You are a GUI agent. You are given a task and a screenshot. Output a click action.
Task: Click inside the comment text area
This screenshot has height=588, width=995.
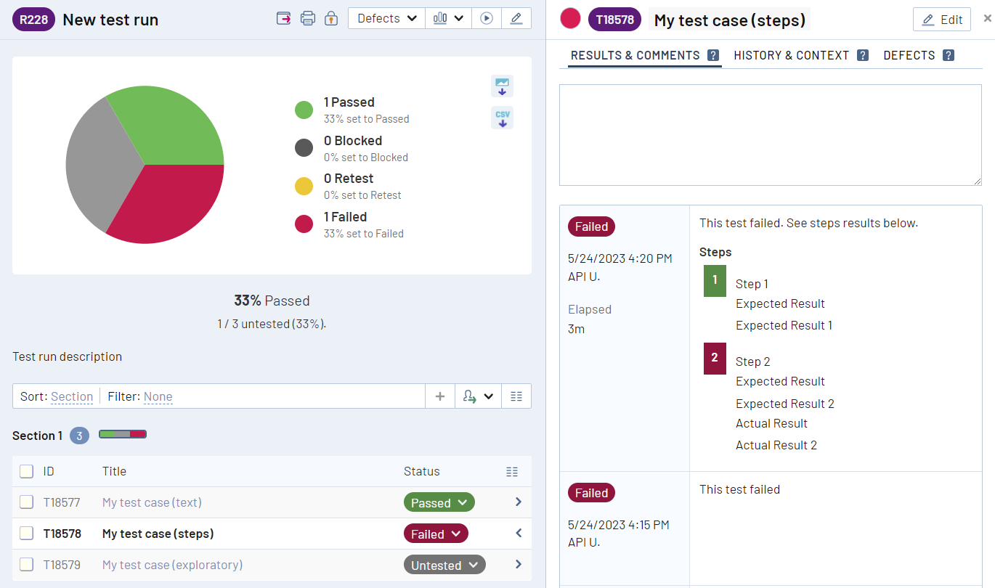tap(770, 134)
